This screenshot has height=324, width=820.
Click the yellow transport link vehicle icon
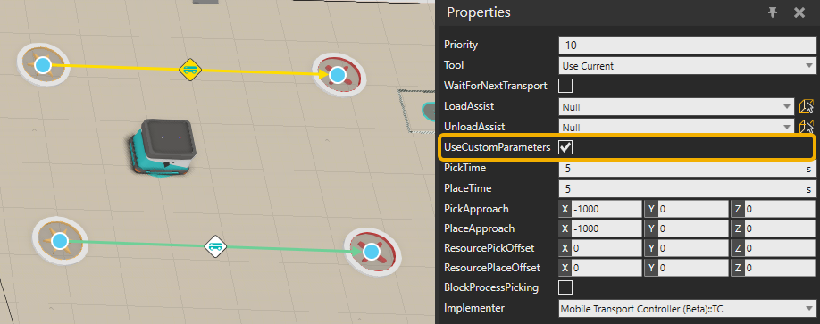point(190,70)
